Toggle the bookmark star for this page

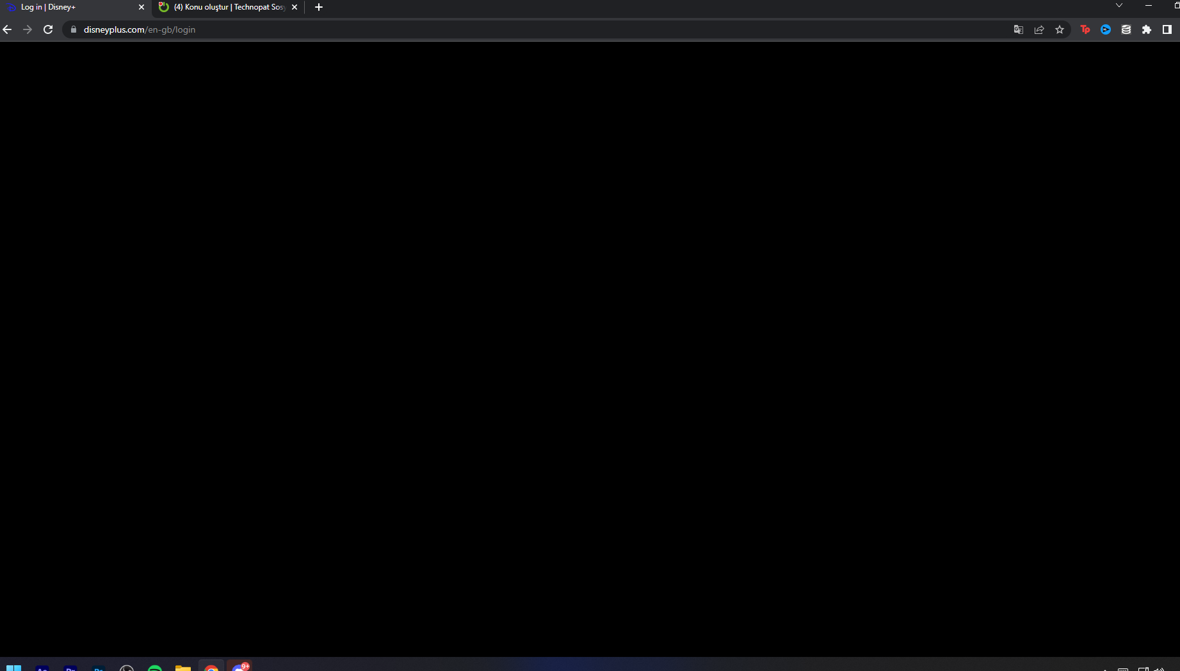pos(1060,29)
